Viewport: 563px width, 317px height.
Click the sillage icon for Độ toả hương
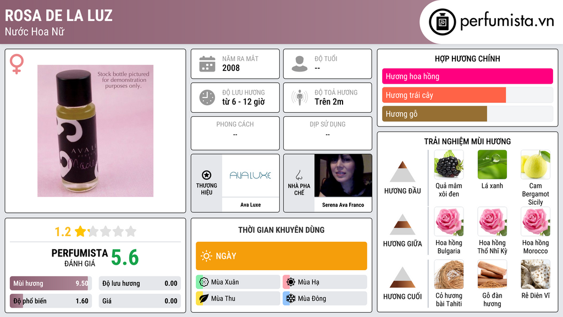300,97
